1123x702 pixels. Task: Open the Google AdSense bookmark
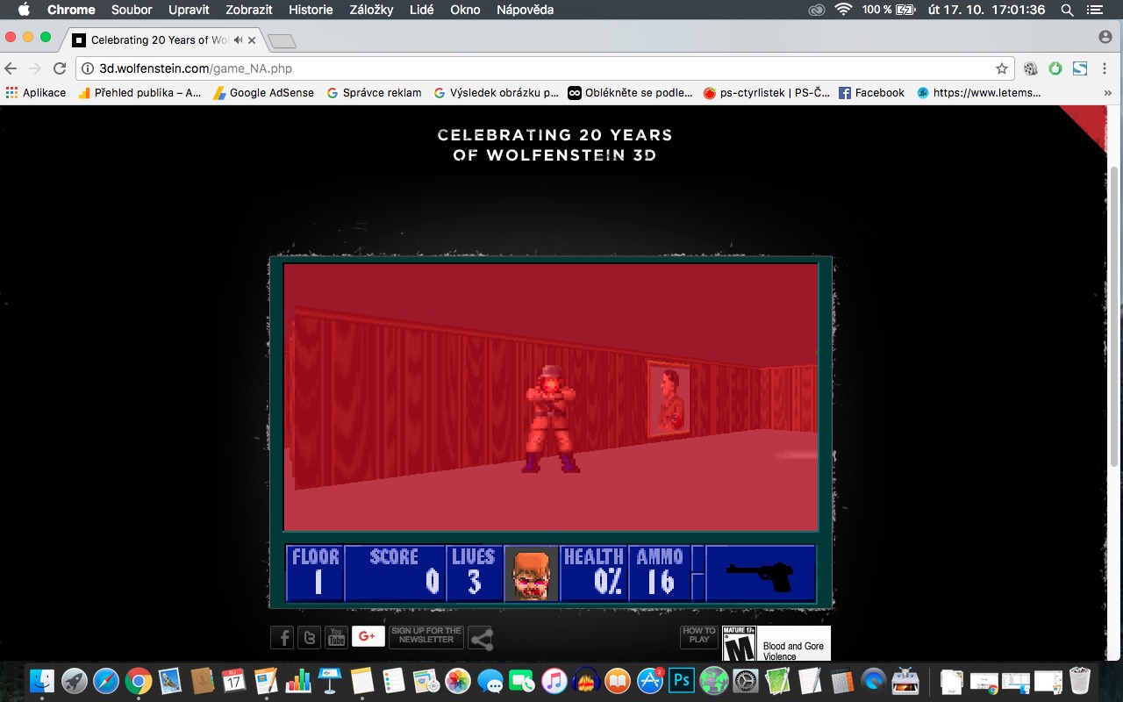pos(264,92)
